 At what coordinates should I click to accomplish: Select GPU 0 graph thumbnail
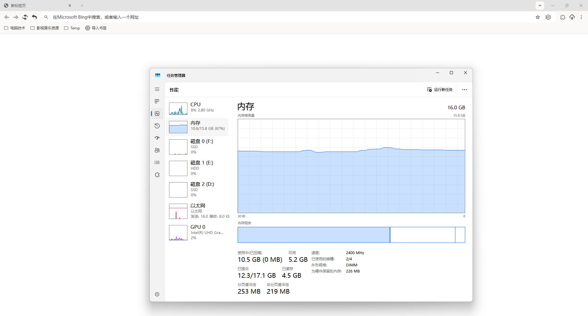(x=178, y=233)
